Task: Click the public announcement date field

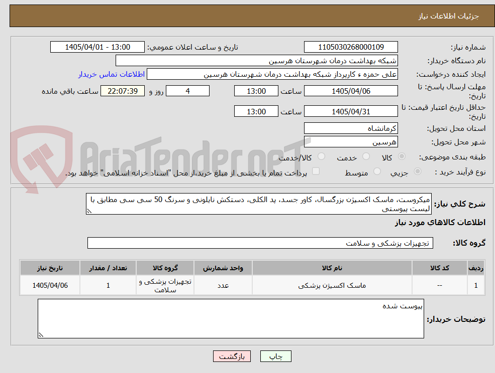Action: (x=97, y=47)
